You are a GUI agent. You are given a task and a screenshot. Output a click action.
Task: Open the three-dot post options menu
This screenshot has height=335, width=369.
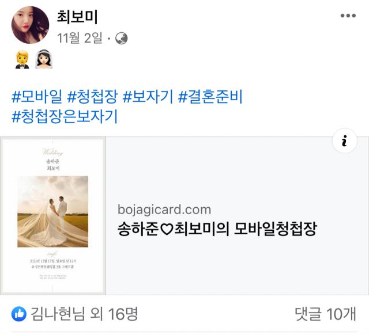point(348,16)
